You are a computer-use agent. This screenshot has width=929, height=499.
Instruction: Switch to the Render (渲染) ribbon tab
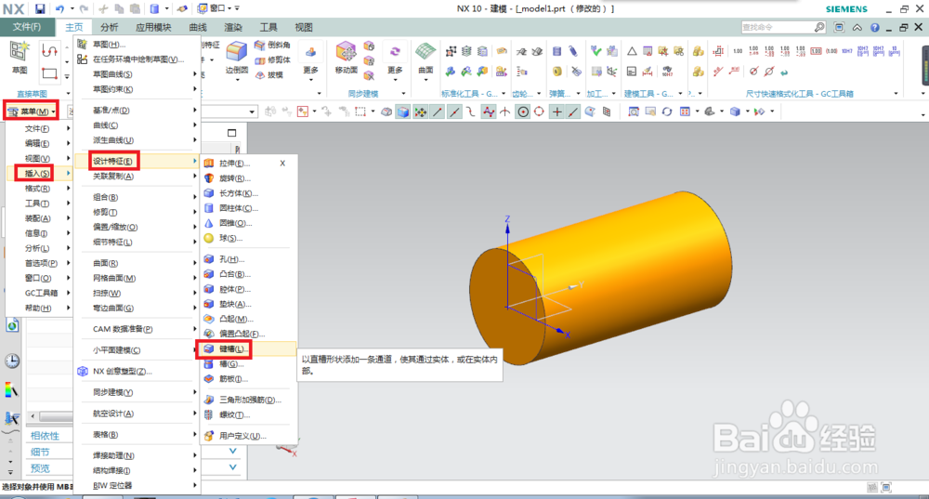[233, 27]
